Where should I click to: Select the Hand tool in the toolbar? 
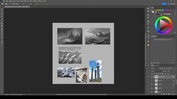pyautogui.click(x=2, y=19)
